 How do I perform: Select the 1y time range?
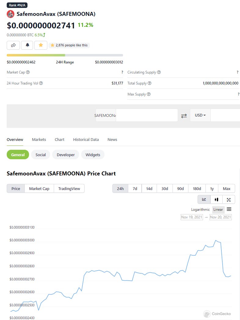pos(212,189)
